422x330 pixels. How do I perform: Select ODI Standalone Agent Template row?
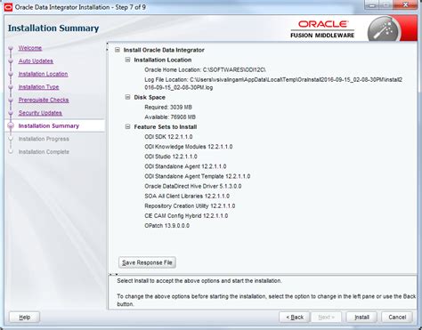coord(198,176)
